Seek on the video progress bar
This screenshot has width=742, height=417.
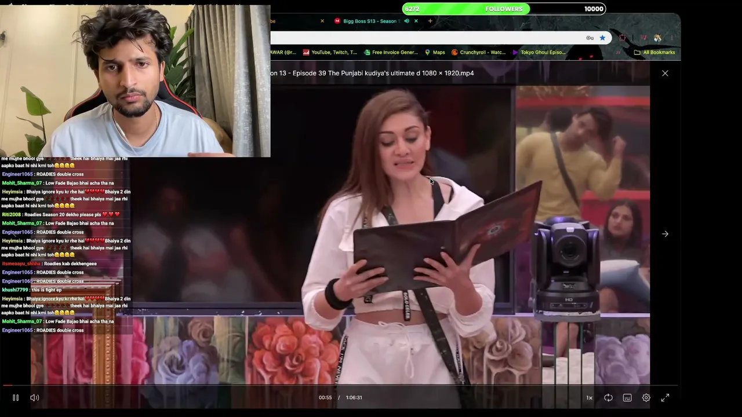[339, 385]
